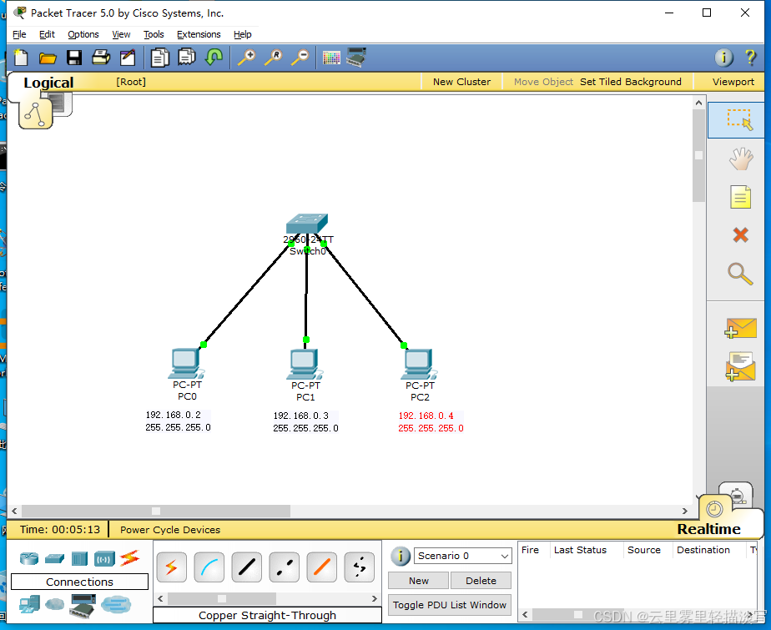Undo with the green arrow icon
The image size is (771, 630).
[214, 57]
